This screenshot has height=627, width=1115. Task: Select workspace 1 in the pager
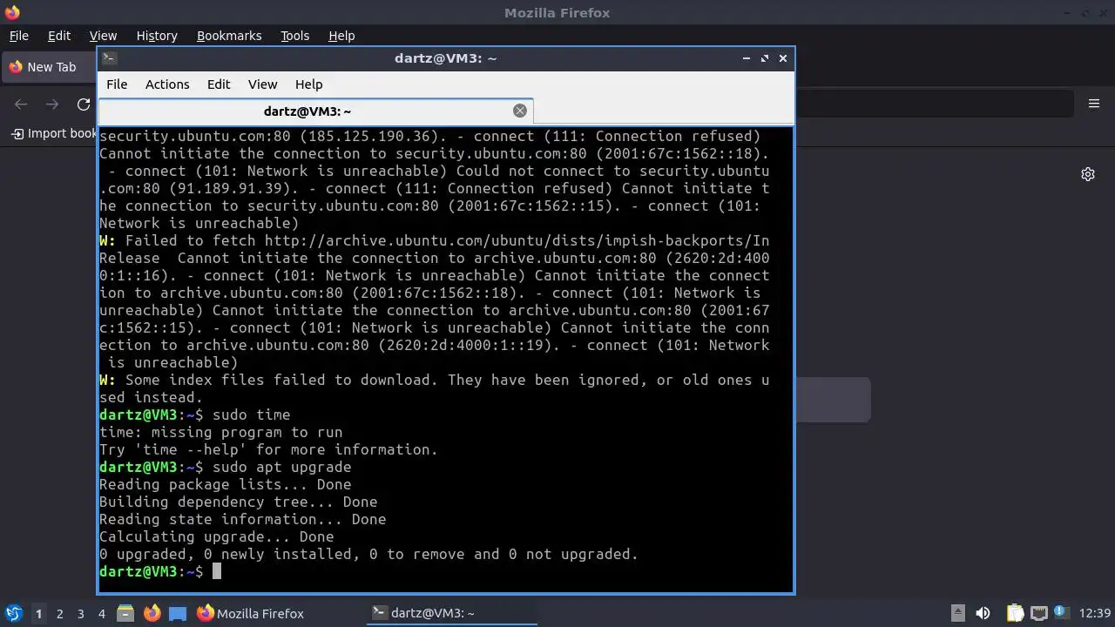38,613
